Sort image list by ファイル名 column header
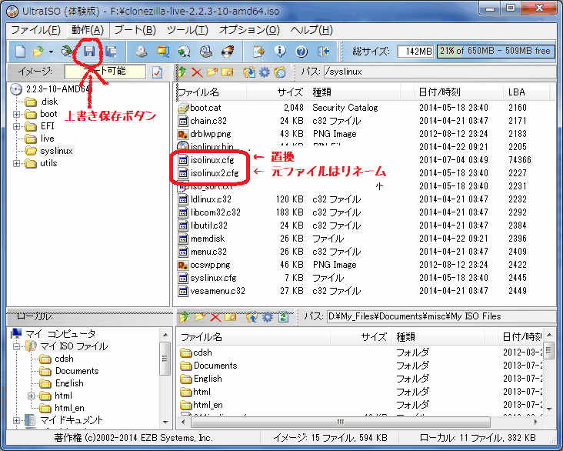 (211, 92)
